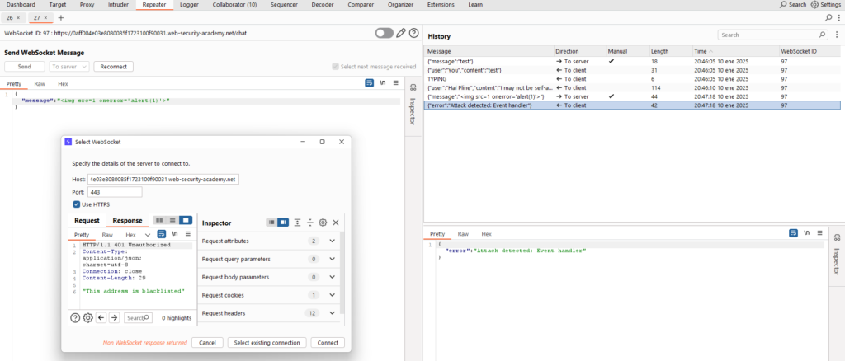Open dialog response hamburger menu
Screen dimensions: 845x361
pos(188,234)
